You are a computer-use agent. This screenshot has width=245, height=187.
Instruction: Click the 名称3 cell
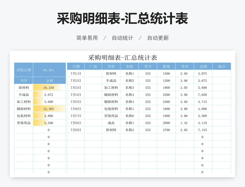coord(130,88)
